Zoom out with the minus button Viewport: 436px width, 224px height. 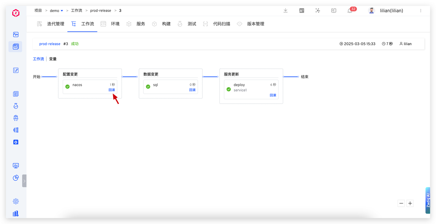401,203
